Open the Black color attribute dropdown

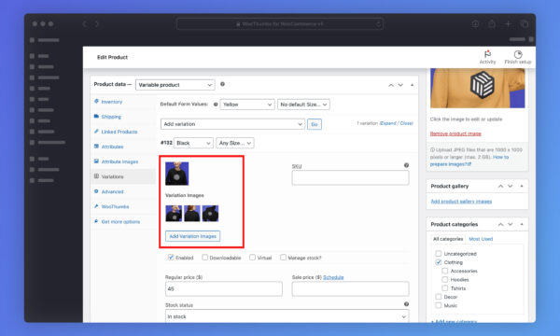point(193,143)
